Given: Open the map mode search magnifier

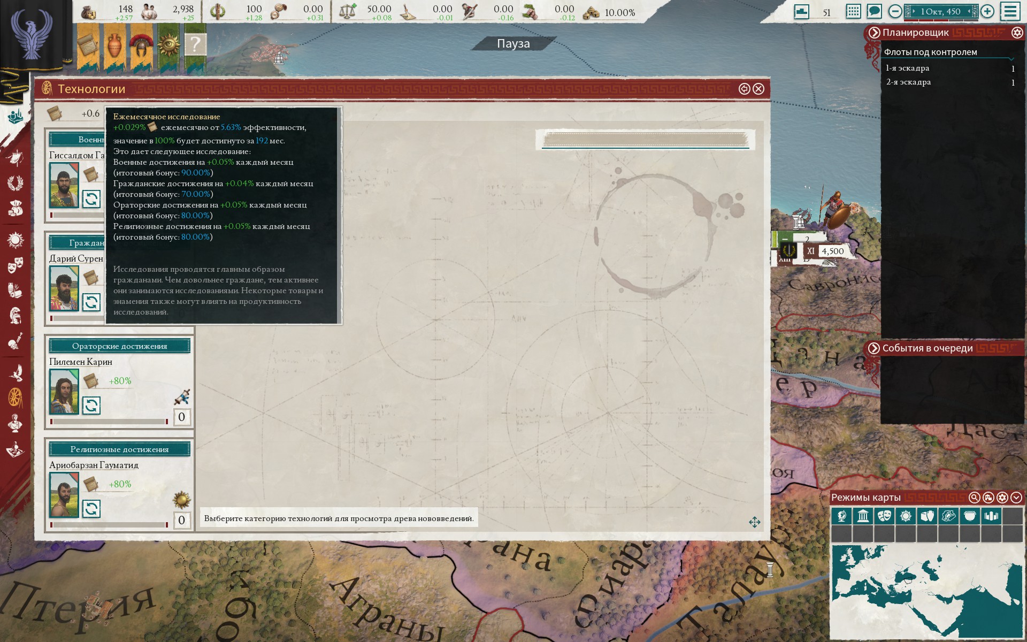Looking at the screenshot, I should click(x=974, y=498).
